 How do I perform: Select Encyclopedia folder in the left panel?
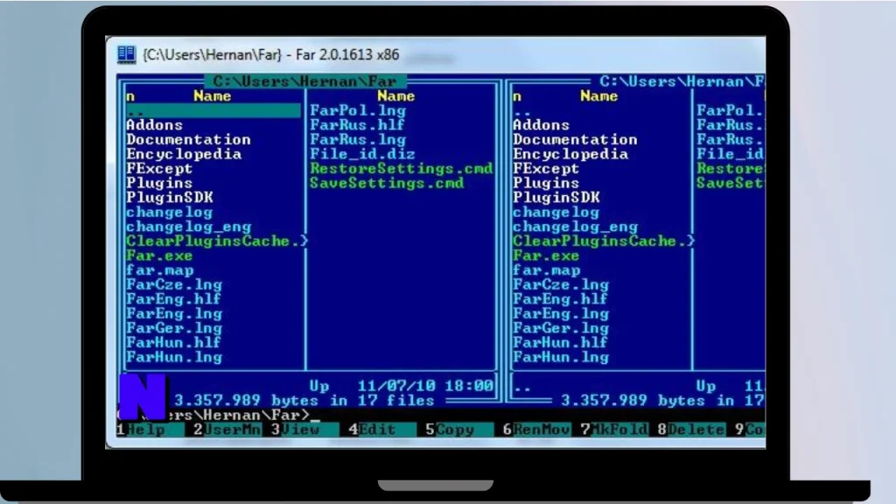[x=184, y=154]
